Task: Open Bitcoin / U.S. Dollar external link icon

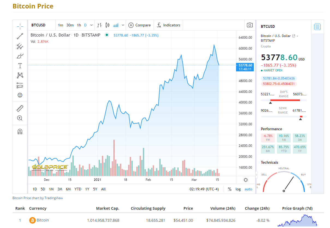Action: click(x=294, y=36)
